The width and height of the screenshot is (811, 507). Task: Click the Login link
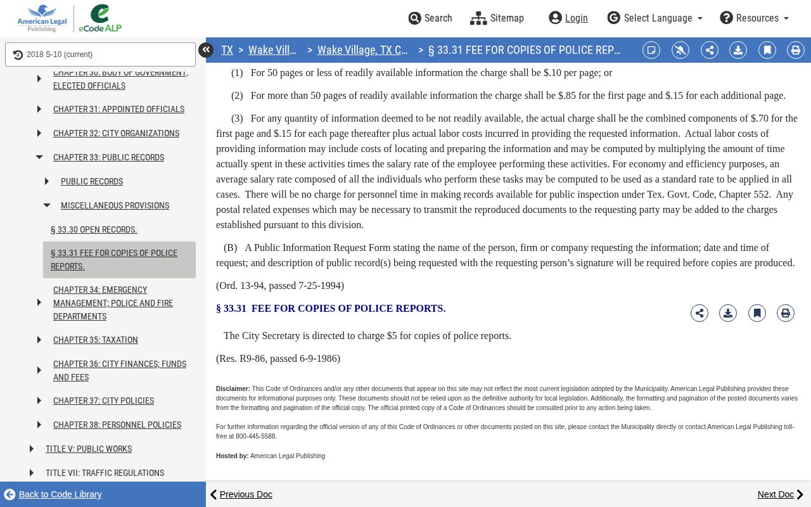pos(568,18)
